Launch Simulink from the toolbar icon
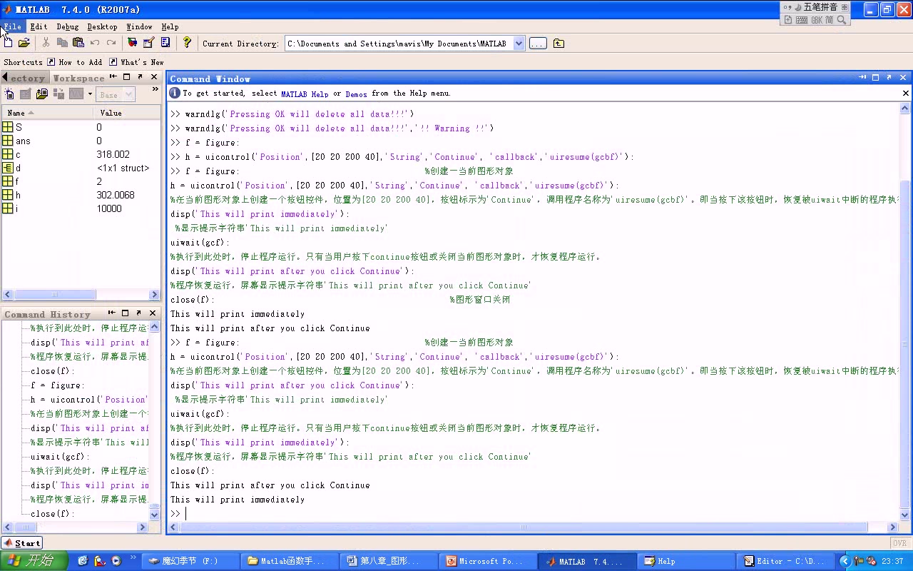 click(x=133, y=43)
